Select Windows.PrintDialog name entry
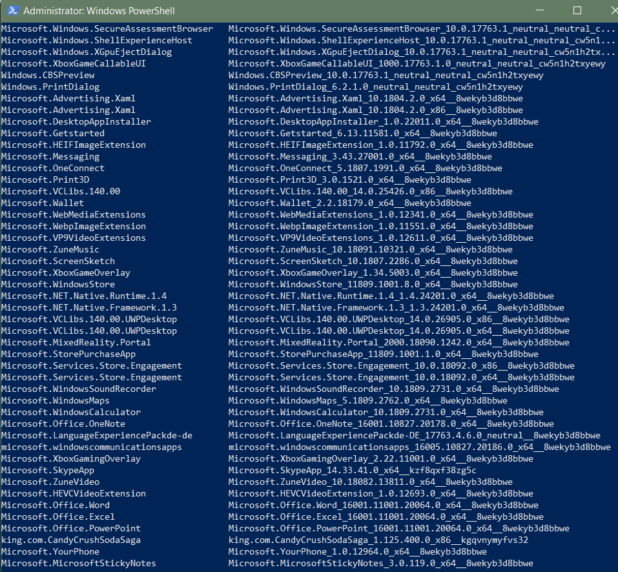This screenshot has width=618, height=572. [x=50, y=87]
